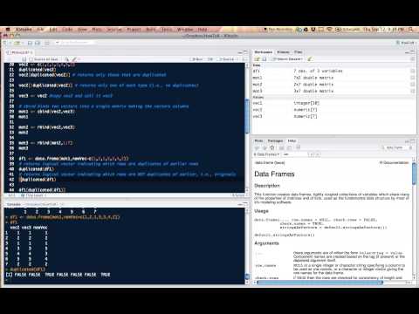Click the help search field
The height and width of the screenshot is (314, 419).
click(x=397, y=147)
